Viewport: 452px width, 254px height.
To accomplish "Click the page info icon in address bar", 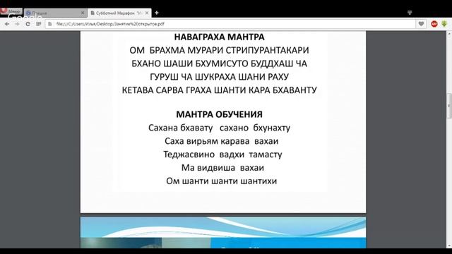I will pos(50,24).
